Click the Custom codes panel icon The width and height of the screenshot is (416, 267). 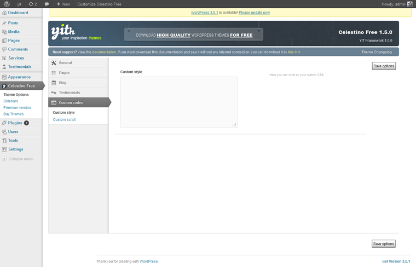pos(54,103)
